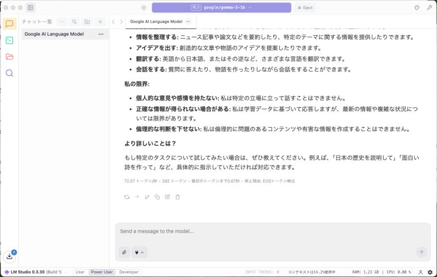Expand the integrations plug dropdown in message box

click(x=139, y=252)
